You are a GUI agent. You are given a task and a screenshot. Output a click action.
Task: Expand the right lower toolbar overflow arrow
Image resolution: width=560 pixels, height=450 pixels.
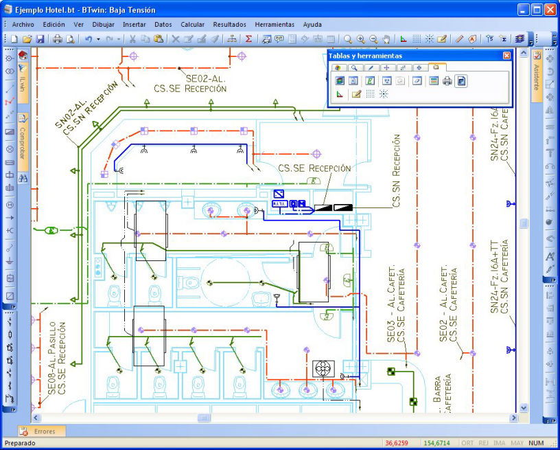550,420
